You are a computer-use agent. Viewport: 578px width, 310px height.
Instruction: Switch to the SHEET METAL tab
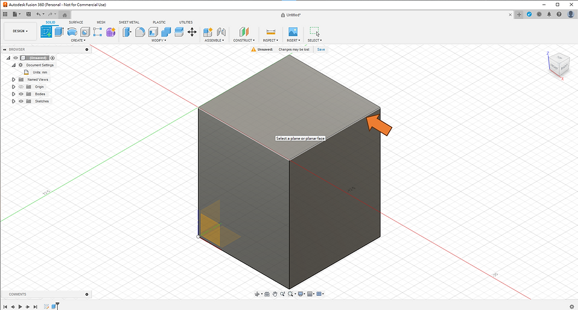click(x=129, y=22)
